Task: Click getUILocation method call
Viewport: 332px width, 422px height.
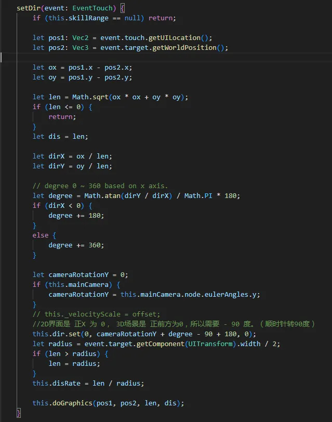Action: [175, 37]
